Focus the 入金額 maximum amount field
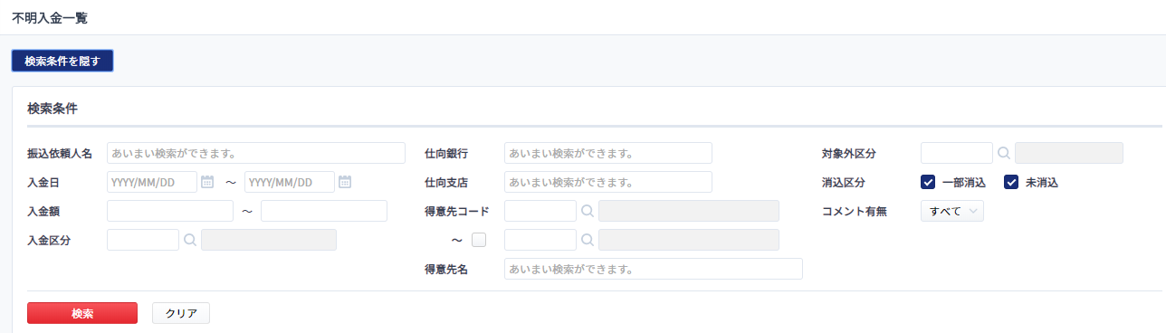The width and height of the screenshot is (1166, 333). pos(324,211)
